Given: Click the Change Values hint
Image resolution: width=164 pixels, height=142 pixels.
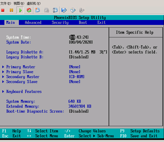Looking at the screenshot, I should coord(92,131).
